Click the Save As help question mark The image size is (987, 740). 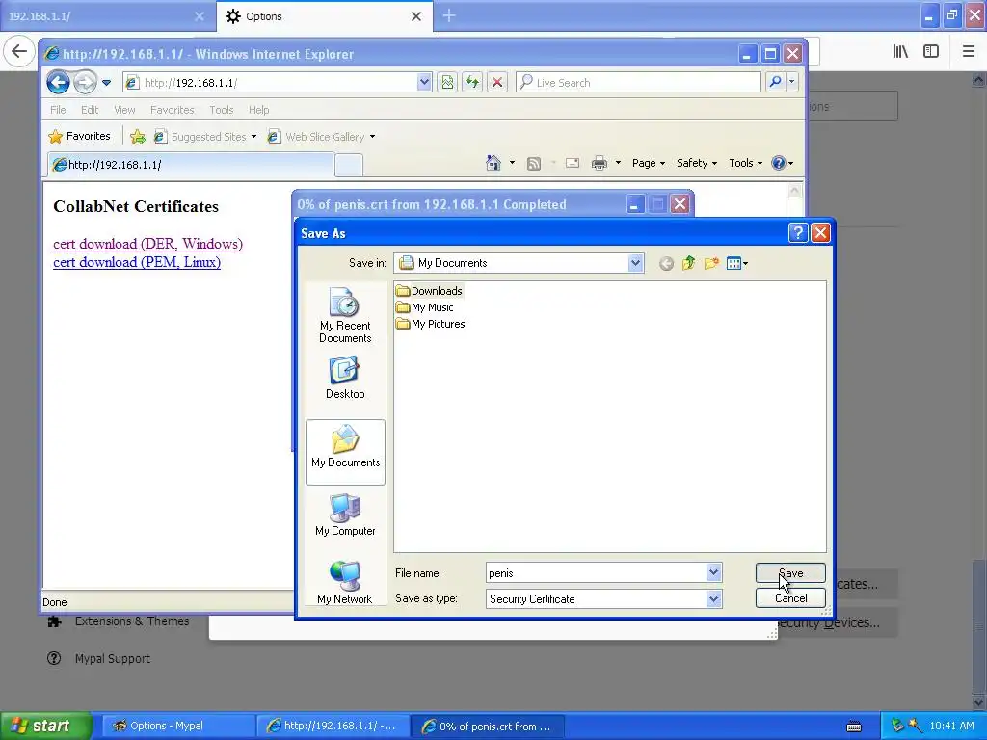click(797, 233)
